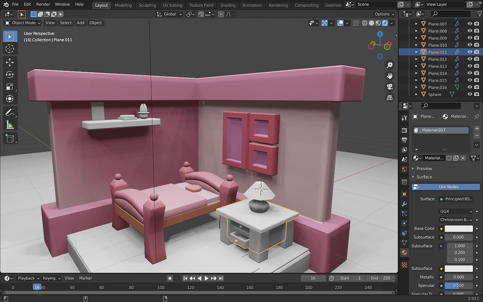Viewport: 483px width, 302px height.
Task: Open the Modifiers wrench properties tab
Action: click(404, 204)
